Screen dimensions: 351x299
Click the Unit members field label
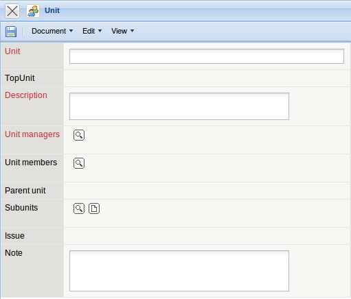click(x=31, y=163)
